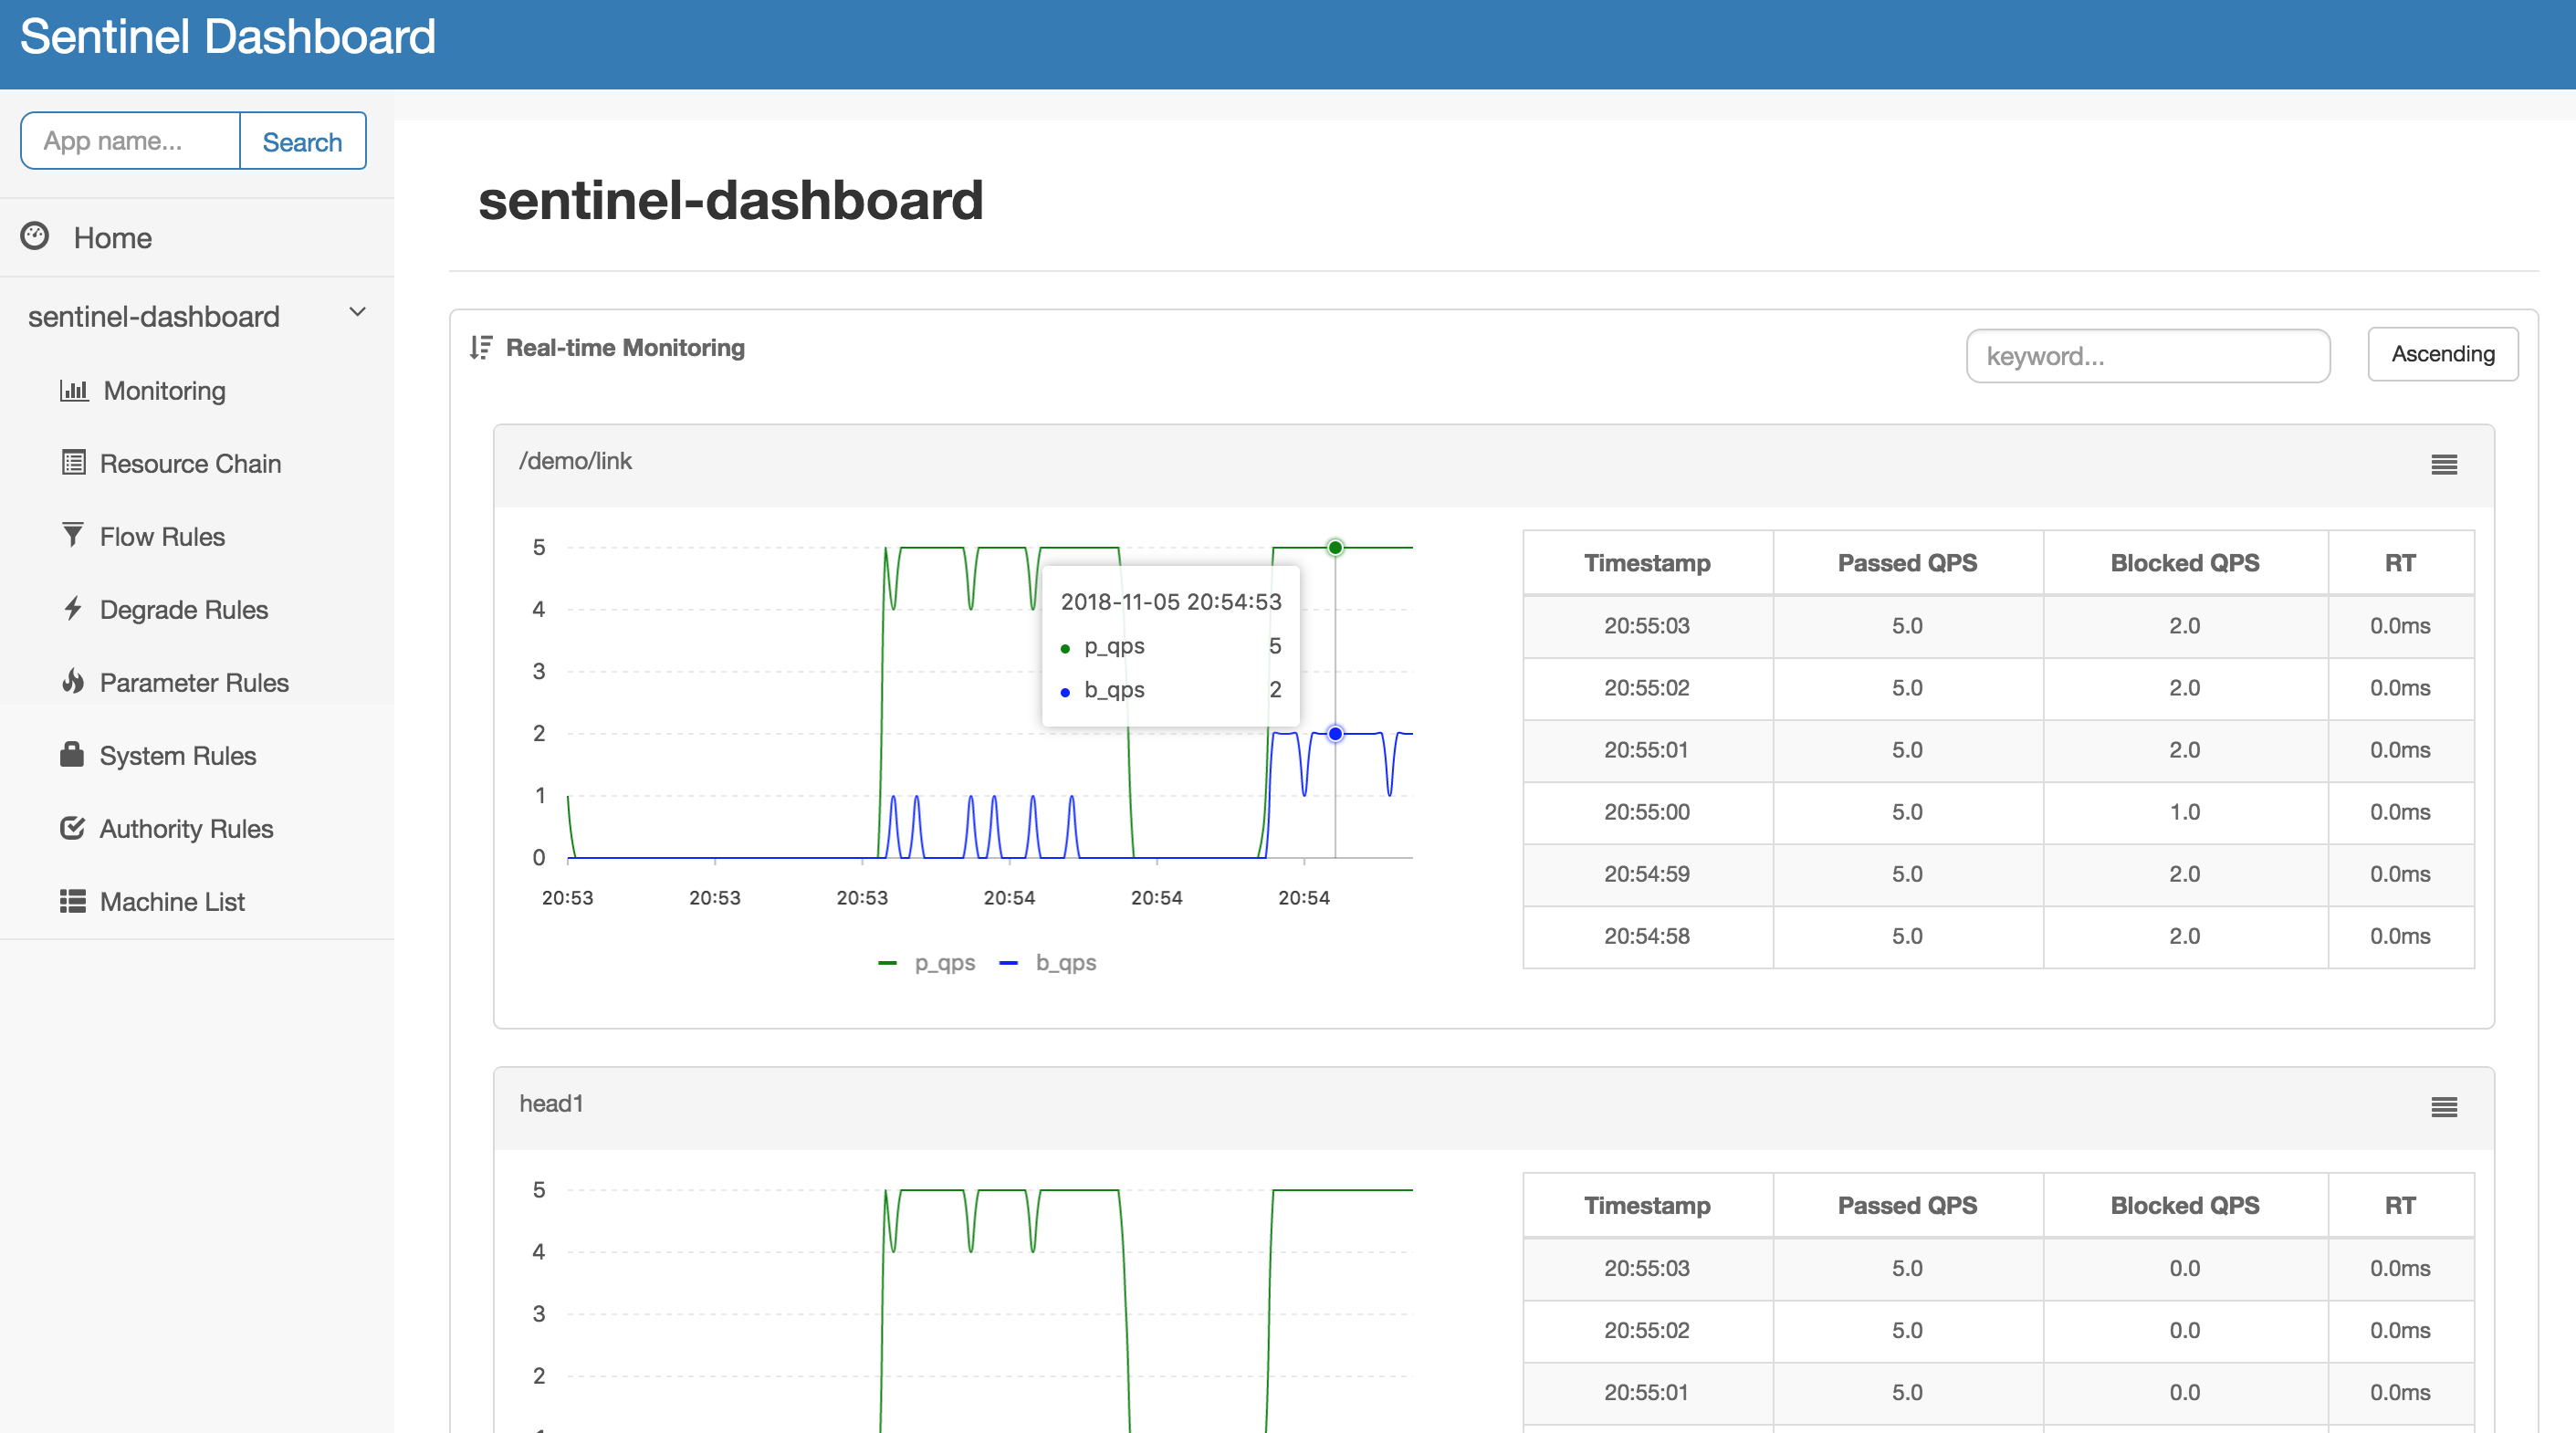Click the sort icon beside Real-time Monitoring

coord(481,347)
